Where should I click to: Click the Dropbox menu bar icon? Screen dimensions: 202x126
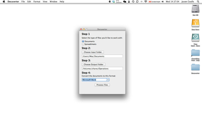point(113,2)
